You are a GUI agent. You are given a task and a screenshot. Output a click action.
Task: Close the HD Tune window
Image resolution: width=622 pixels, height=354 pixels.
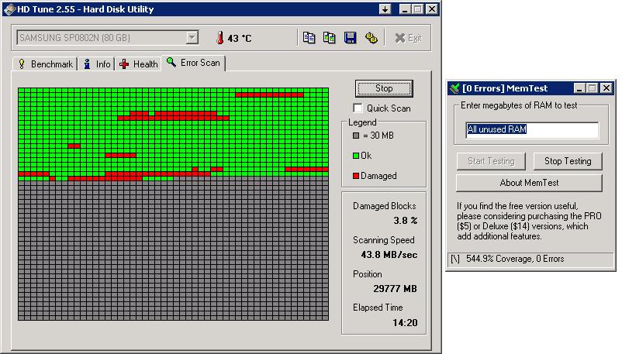[x=431, y=9]
